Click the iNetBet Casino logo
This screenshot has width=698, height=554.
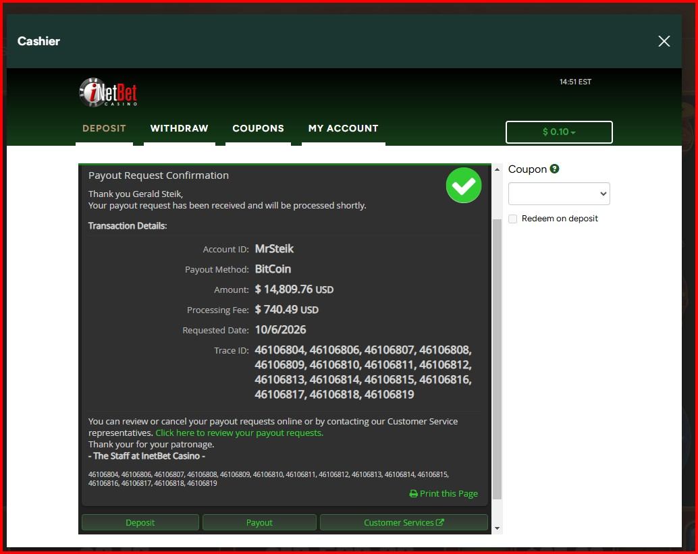point(108,92)
